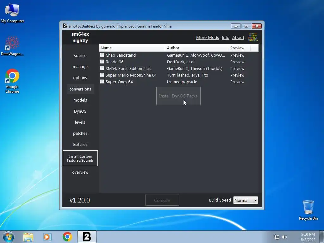The height and width of the screenshot is (243, 324).
Task: Click the network tray icon
Action: point(277,237)
